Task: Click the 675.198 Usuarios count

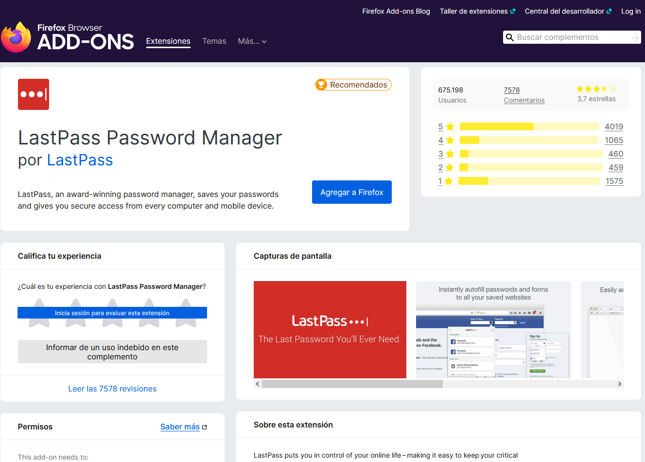Action: point(452,95)
